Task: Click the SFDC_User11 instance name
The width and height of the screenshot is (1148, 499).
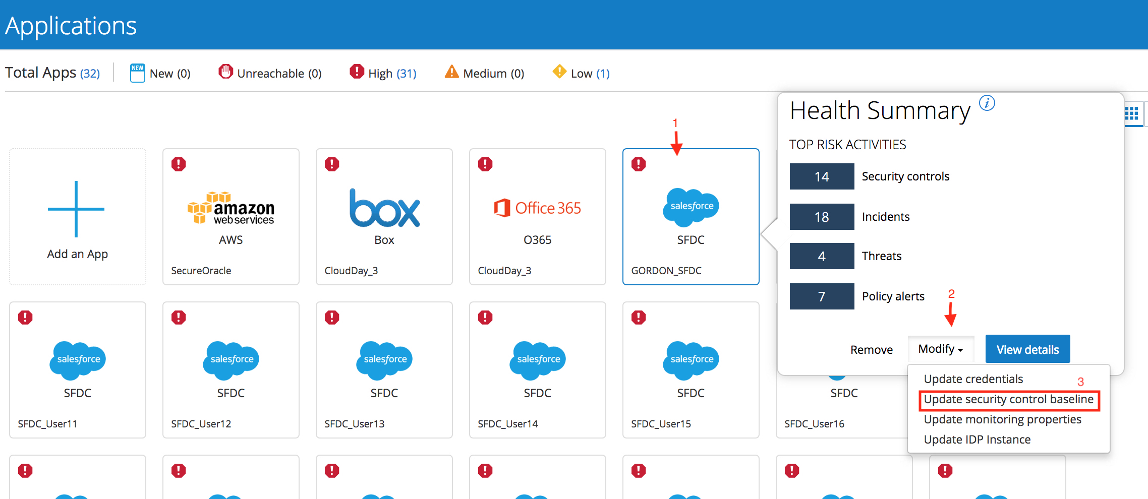Action: pos(47,424)
